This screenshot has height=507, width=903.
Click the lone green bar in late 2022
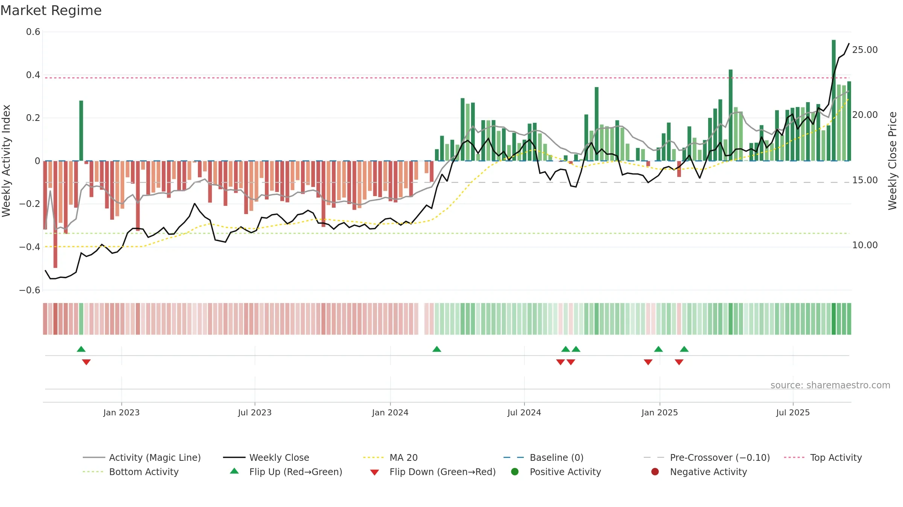pyautogui.click(x=81, y=131)
